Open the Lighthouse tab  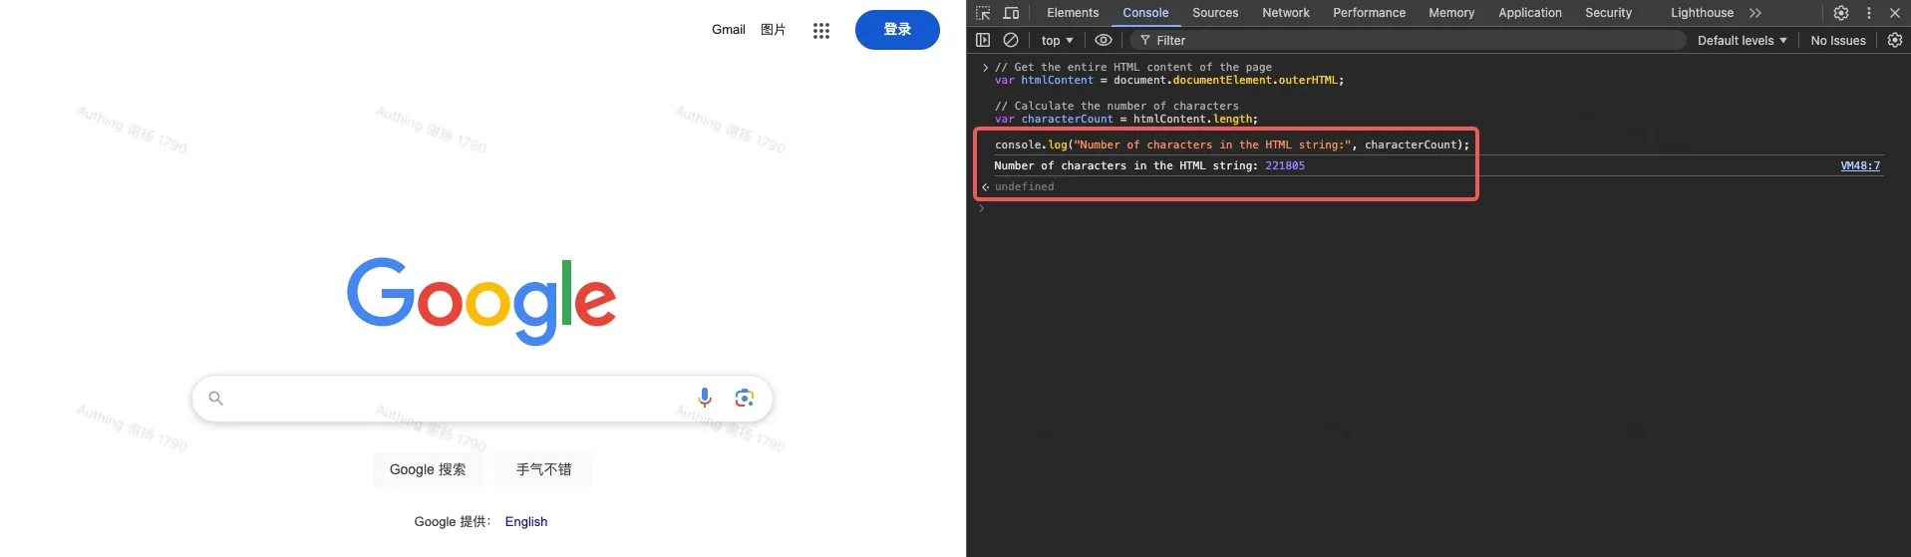click(x=1702, y=13)
